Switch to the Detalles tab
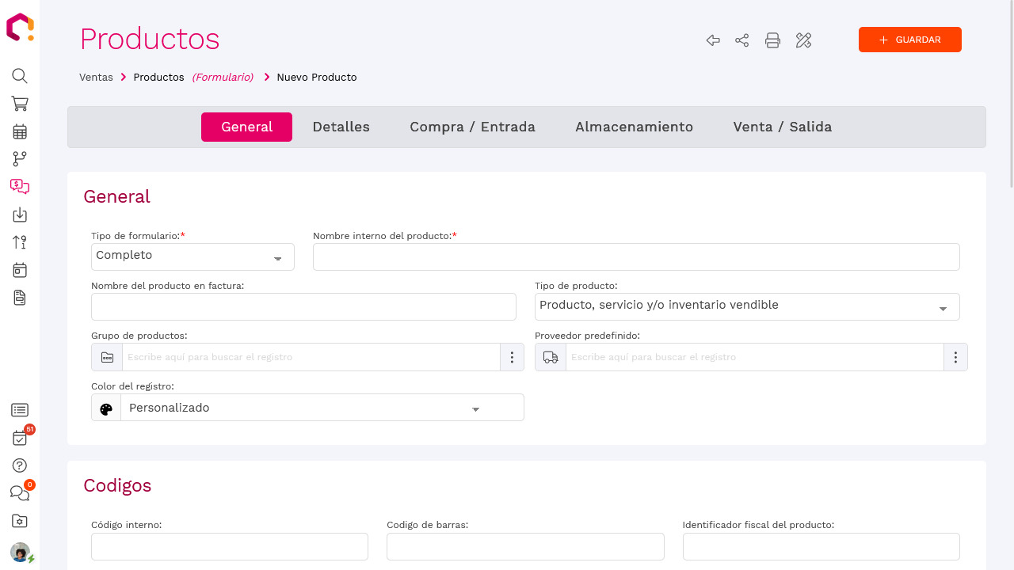 click(x=341, y=127)
